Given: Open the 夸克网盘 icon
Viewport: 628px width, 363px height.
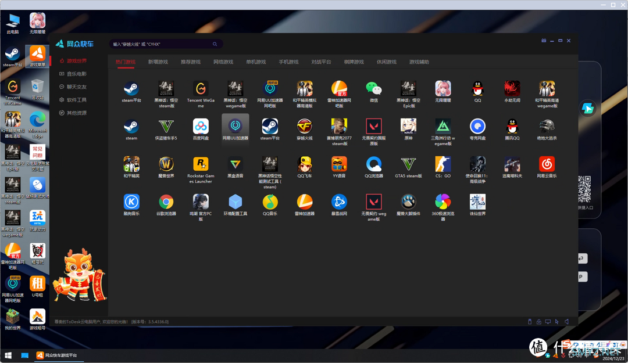Looking at the screenshot, I should click(x=477, y=127).
